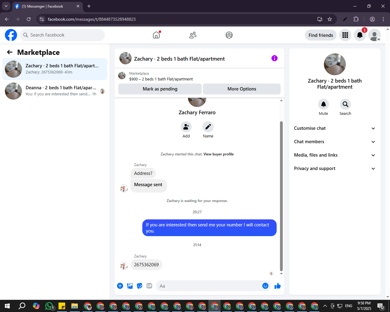Click the Search Facebook field
The image size is (390, 312).
click(x=62, y=35)
